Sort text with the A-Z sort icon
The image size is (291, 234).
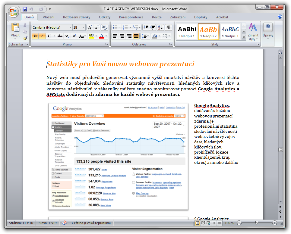160,27
